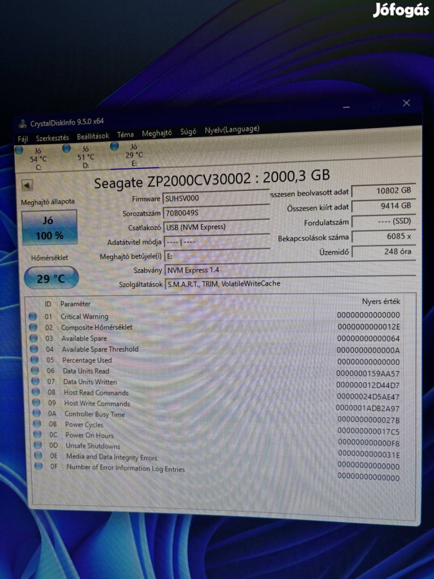The height and width of the screenshot is (579, 434).
Task: Select the Unsafe Shutdowns parameter name
Action: click(x=93, y=446)
